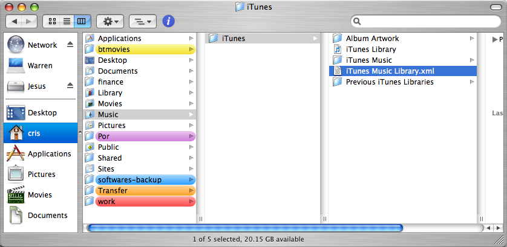This screenshot has height=247, width=507.
Task: Select Movies folder in first column
Action: (139, 104)
